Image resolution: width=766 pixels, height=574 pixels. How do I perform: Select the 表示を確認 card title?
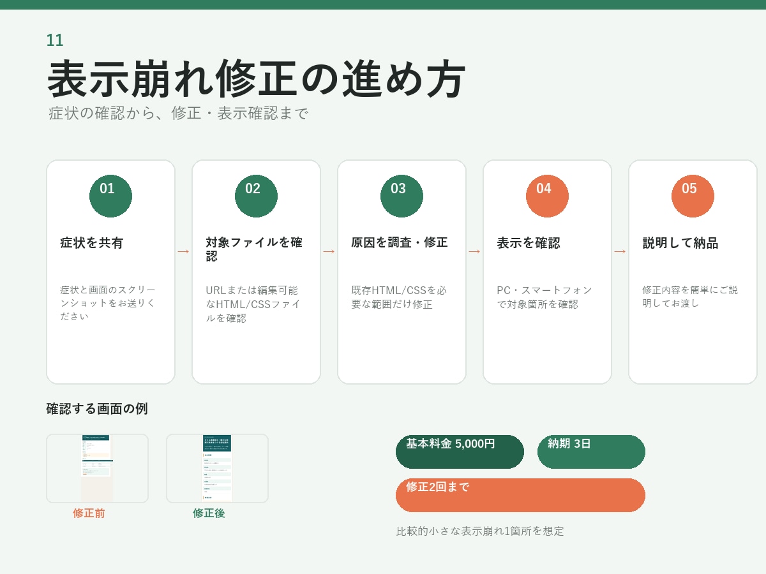529,243
